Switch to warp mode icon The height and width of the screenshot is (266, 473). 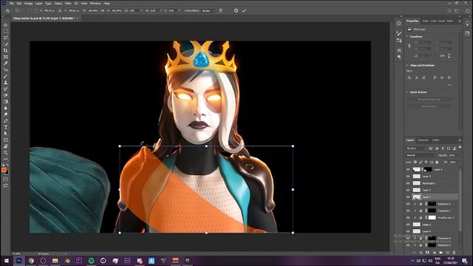point(220,10)
